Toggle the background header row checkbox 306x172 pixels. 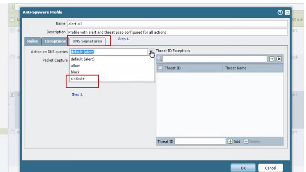12,20
